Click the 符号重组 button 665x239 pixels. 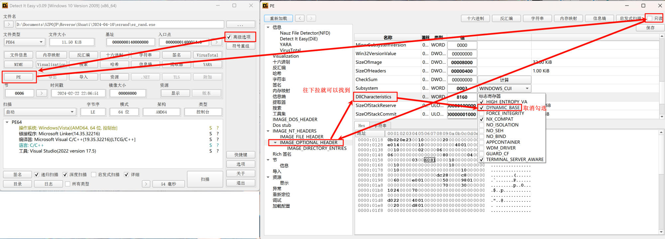pos(240,46)
